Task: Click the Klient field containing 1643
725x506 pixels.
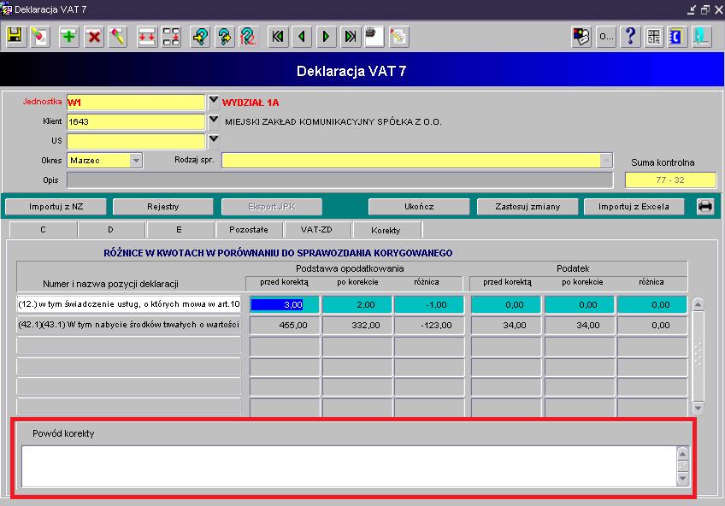Action: click(135, 121)
